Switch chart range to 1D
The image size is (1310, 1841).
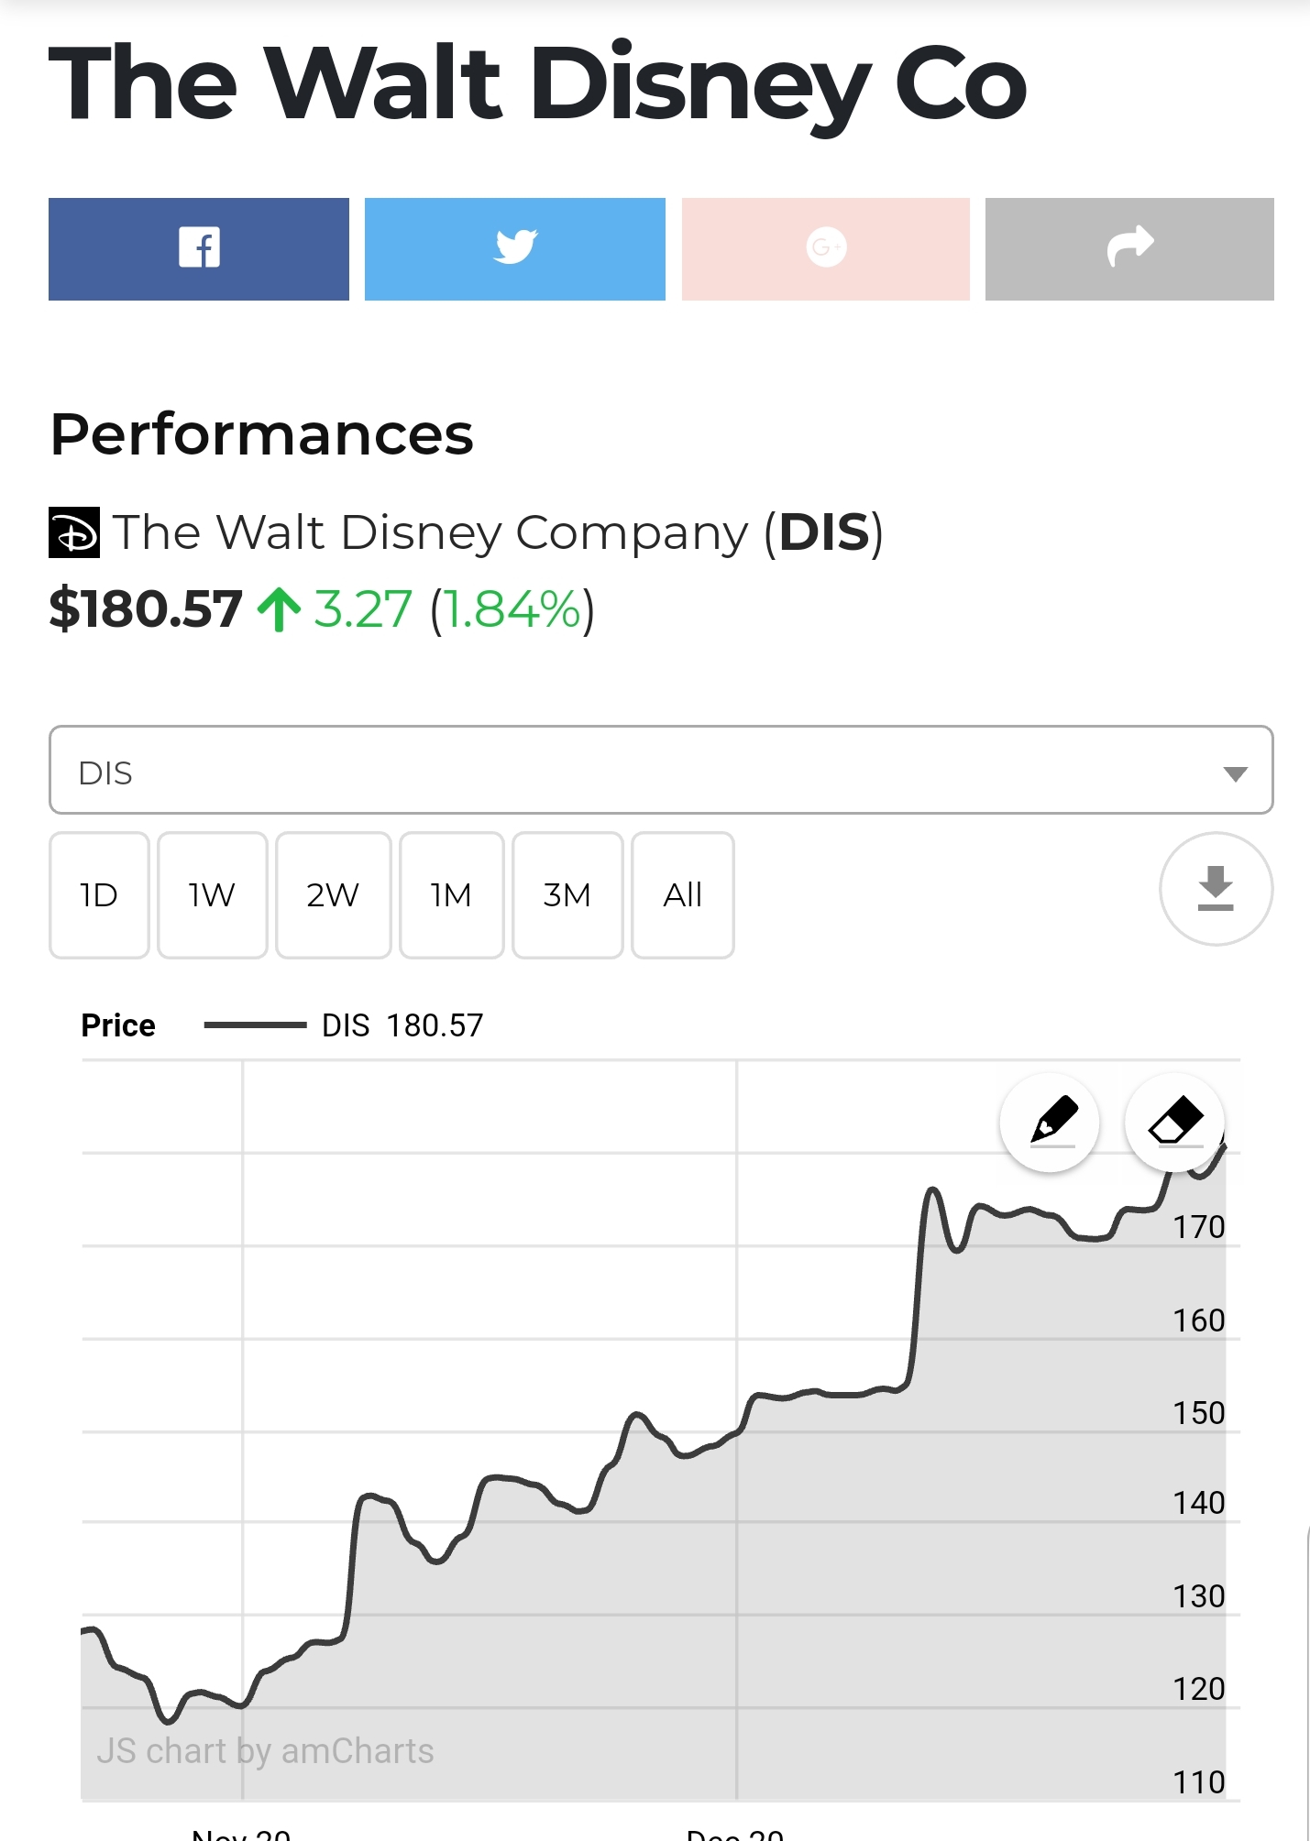[x=99, y=895]
